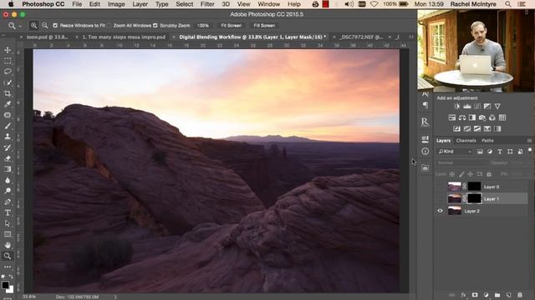Add a Channel Mixer adjustment
This screenshot has width=535, height=300.
coord(492,117)
